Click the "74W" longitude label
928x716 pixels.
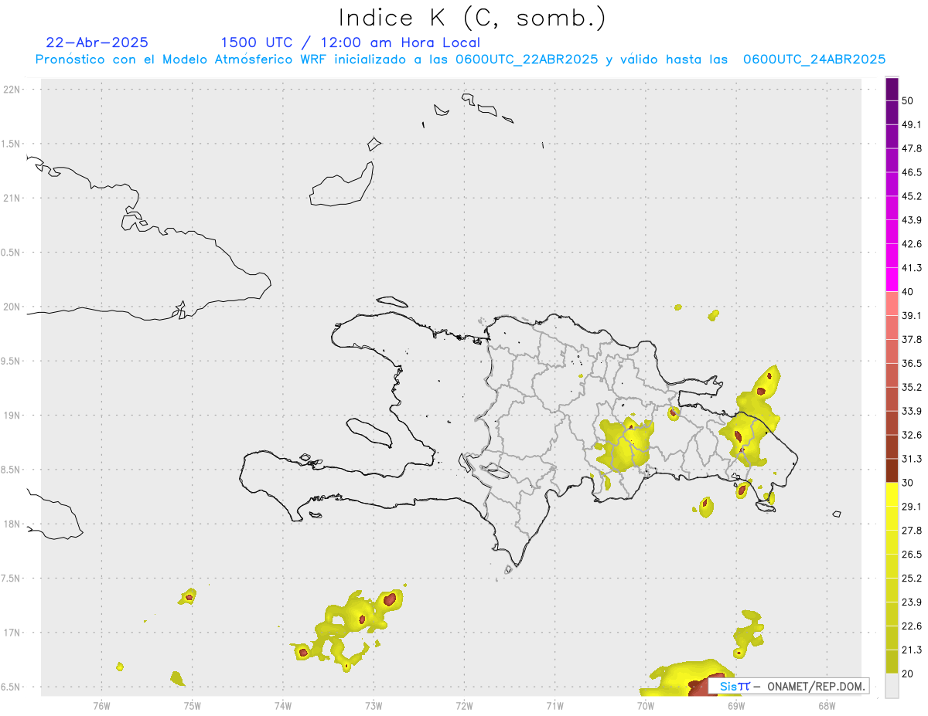point(283,705)
